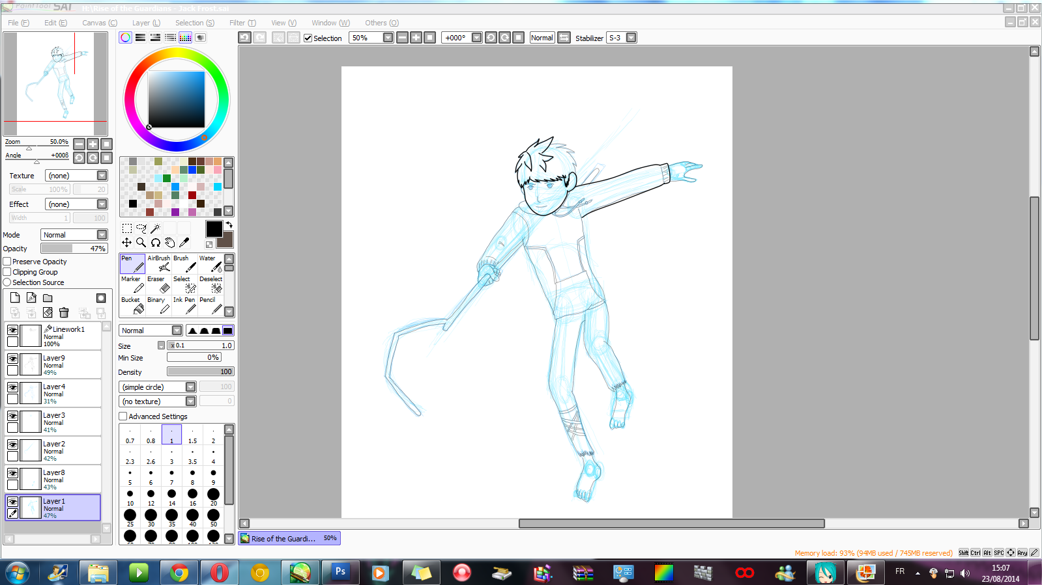Open the rotation angle dropdown

tap(476, 38)
